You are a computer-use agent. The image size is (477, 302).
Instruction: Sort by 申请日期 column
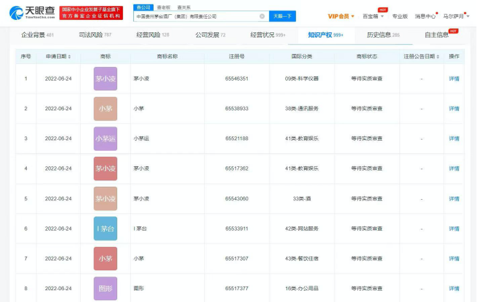pyautogui.click(x=58, y=56)
